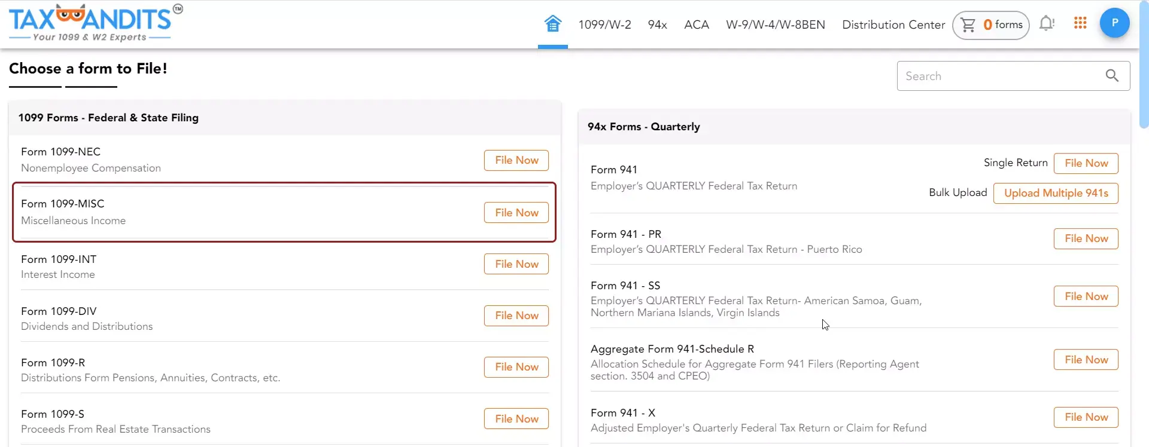Viewport: 1149px width, 447px height.
Task: File Now for Form 1099-S
Action: tap(516, 419)
